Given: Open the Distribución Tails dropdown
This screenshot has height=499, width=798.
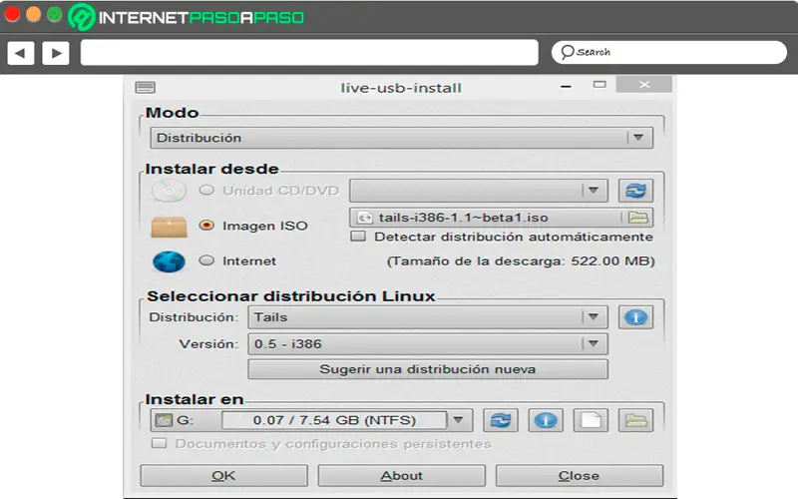Looking at the screenshot, I should click(x=428, y=317).
